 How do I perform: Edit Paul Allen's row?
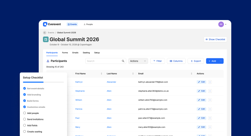pos(202,118)
